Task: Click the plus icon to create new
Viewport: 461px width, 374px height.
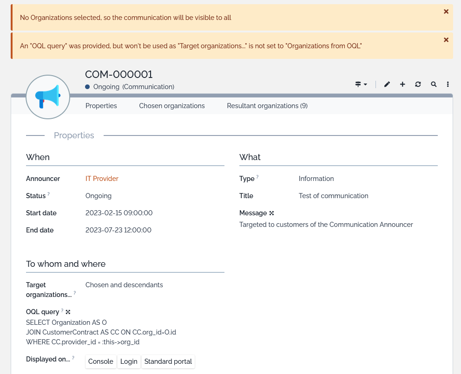Action: coord(402,84)
